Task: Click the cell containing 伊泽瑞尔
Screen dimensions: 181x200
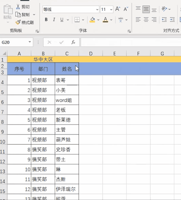Action: point(67,189)
